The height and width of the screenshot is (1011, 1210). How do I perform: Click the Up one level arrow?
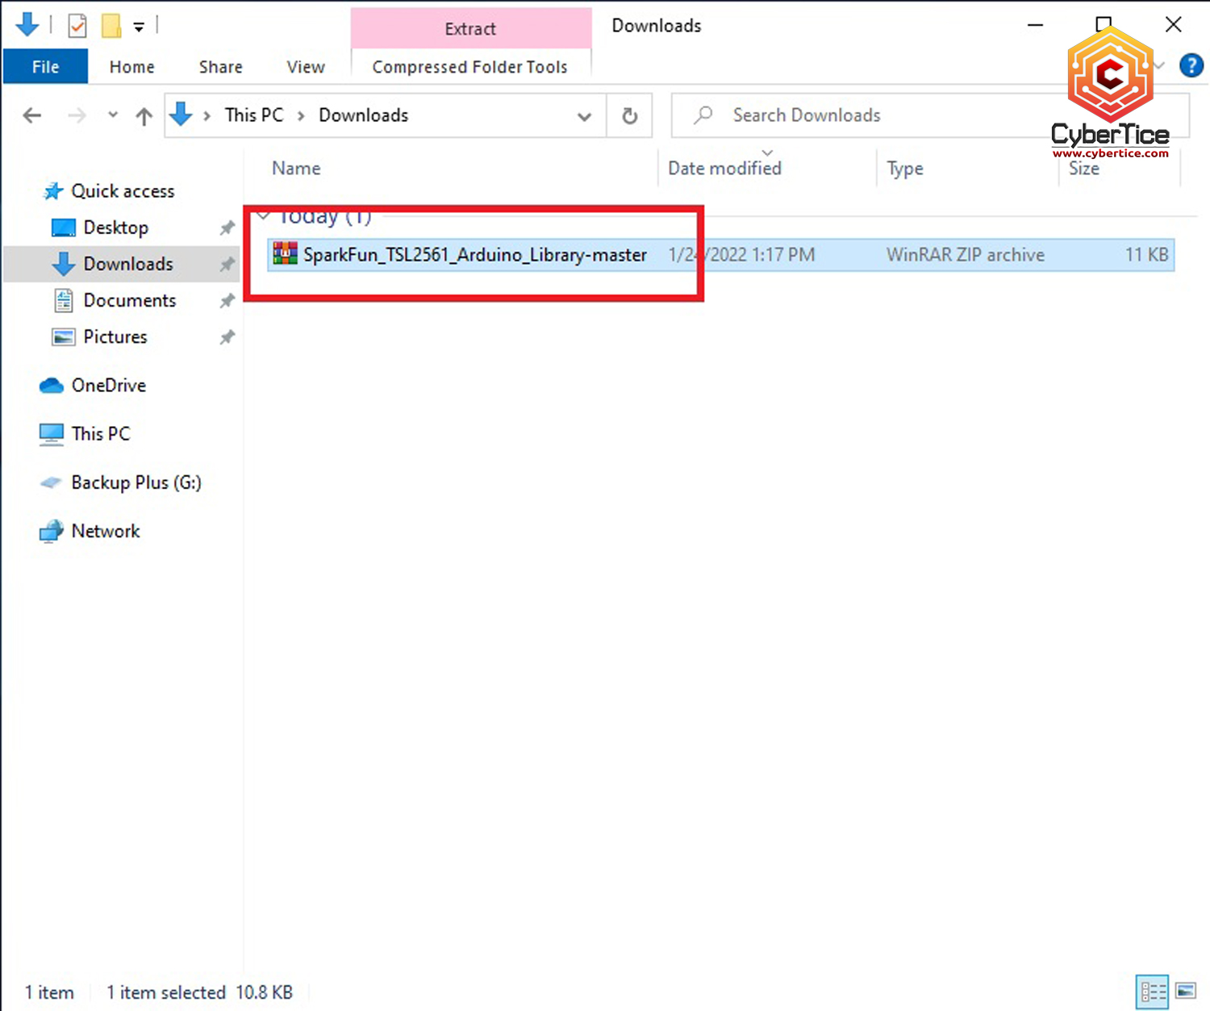[x=144, y=116]
